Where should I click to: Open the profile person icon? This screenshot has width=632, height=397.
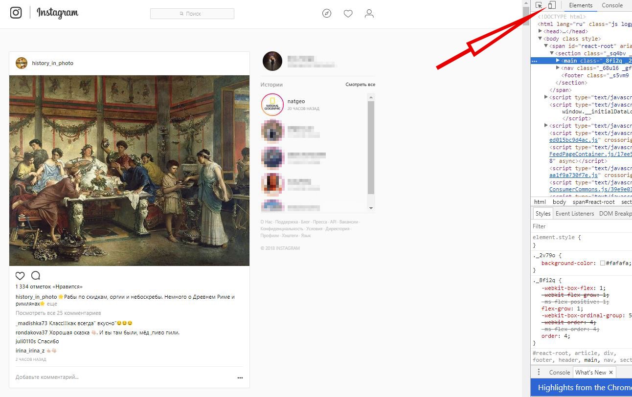369,14
